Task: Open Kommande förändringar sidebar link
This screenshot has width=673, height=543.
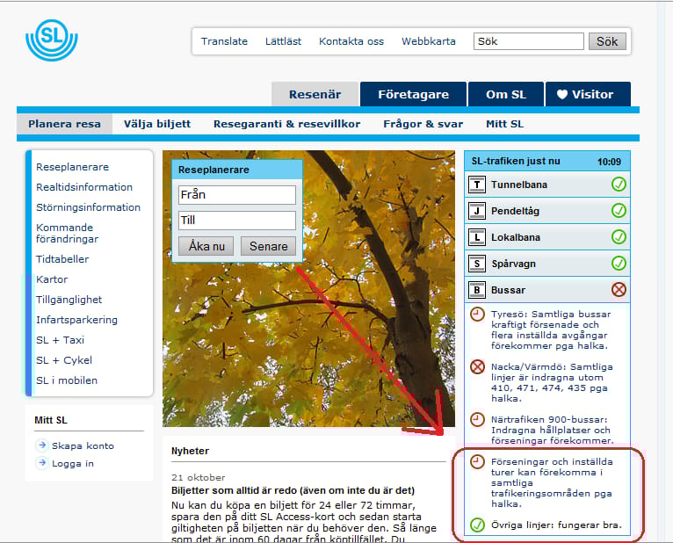Action: (67, 233)
